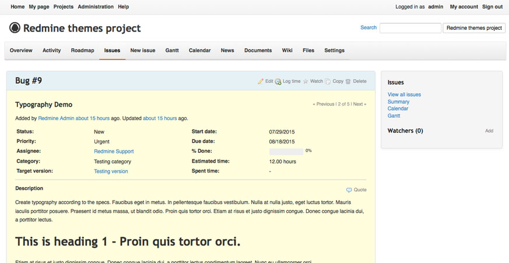Click the 'Watchers (0)' heading
This screenshot has height=263, width=509.
point(405,131)
